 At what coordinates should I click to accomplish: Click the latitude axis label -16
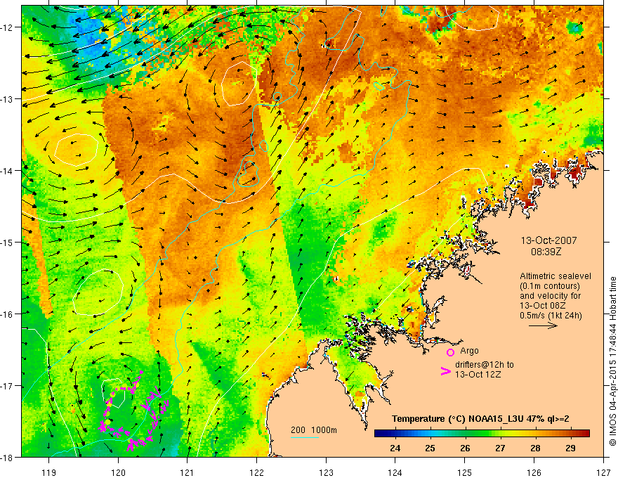6,314
